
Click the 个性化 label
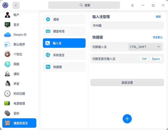[x=18, y=54]
